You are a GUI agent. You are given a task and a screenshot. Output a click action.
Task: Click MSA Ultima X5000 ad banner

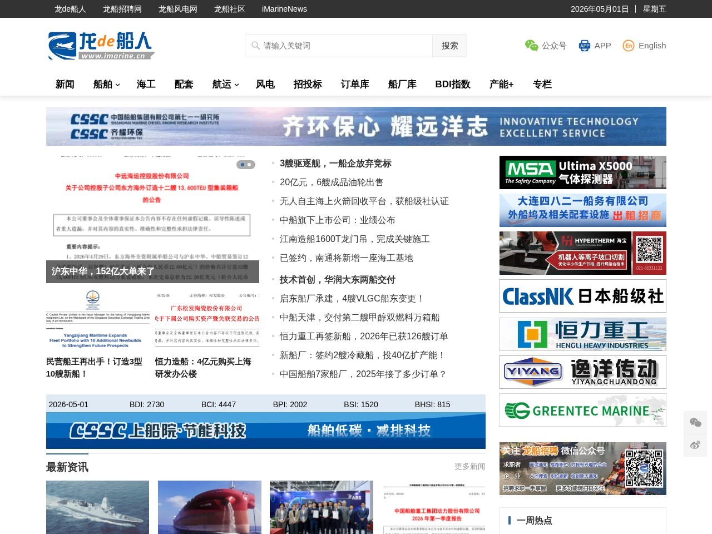click(x=583, y=172)
